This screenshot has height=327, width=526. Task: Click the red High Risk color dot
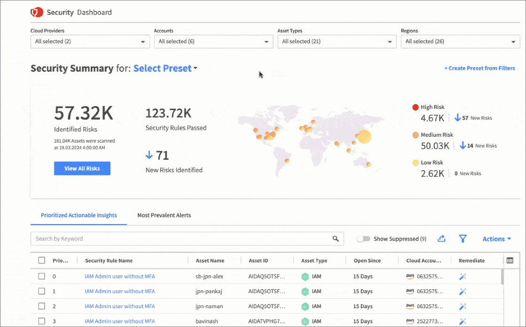[x=415, y=107]
